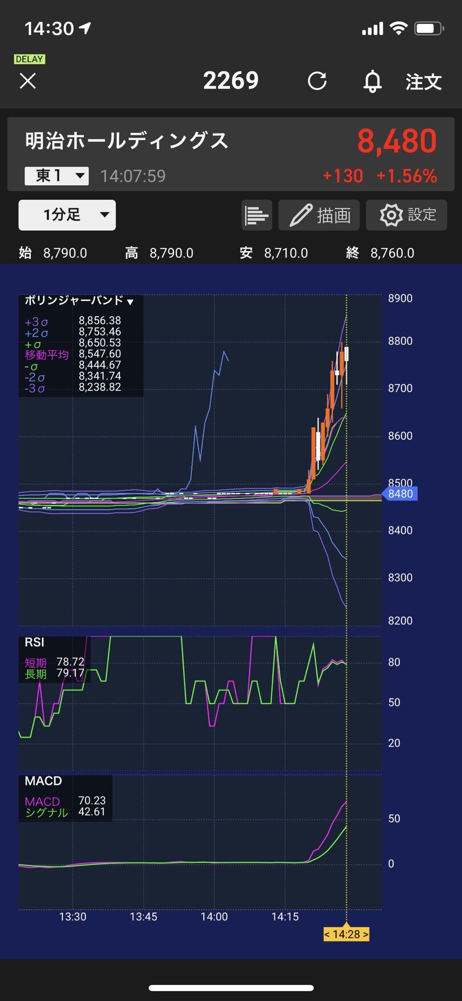
Task: Tap the +130 price change
Action: tap(343, 176)
